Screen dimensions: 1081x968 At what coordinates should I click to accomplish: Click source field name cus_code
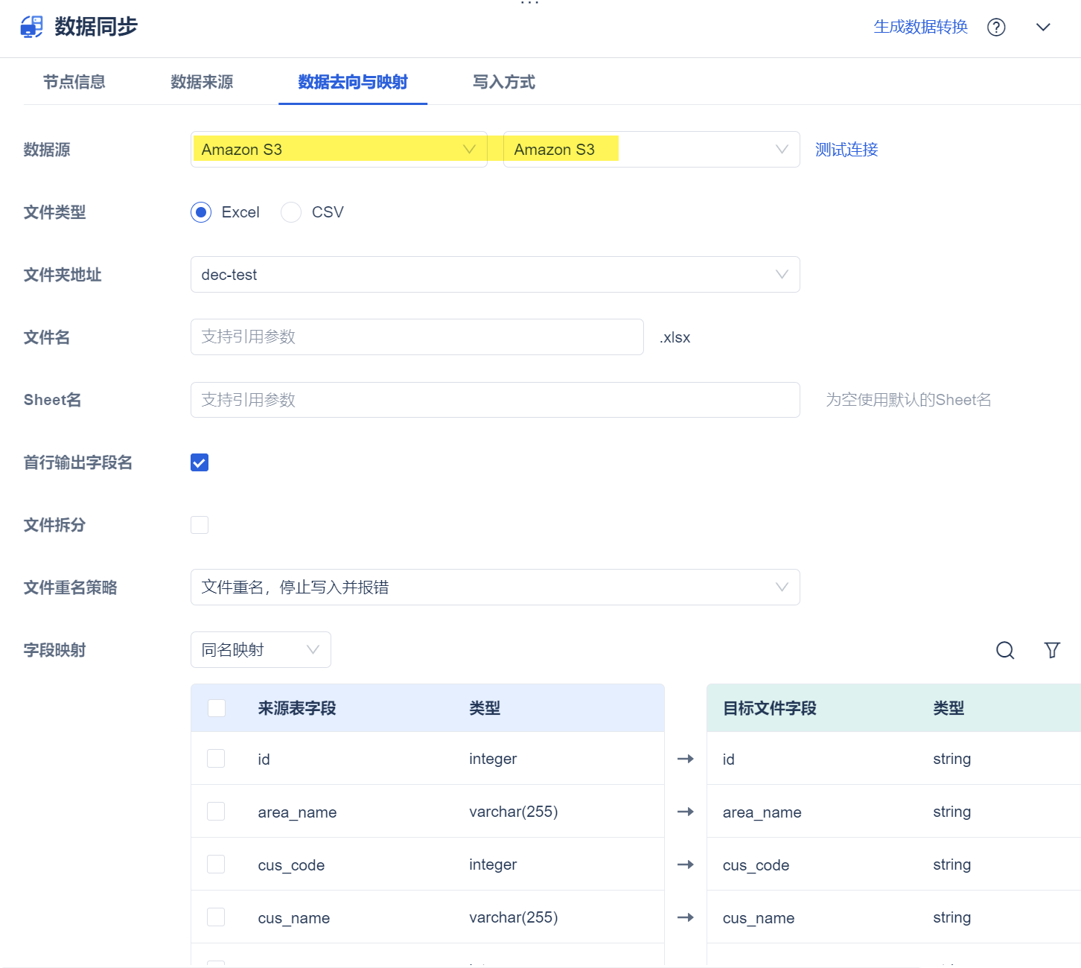click(x=291, y=865)
